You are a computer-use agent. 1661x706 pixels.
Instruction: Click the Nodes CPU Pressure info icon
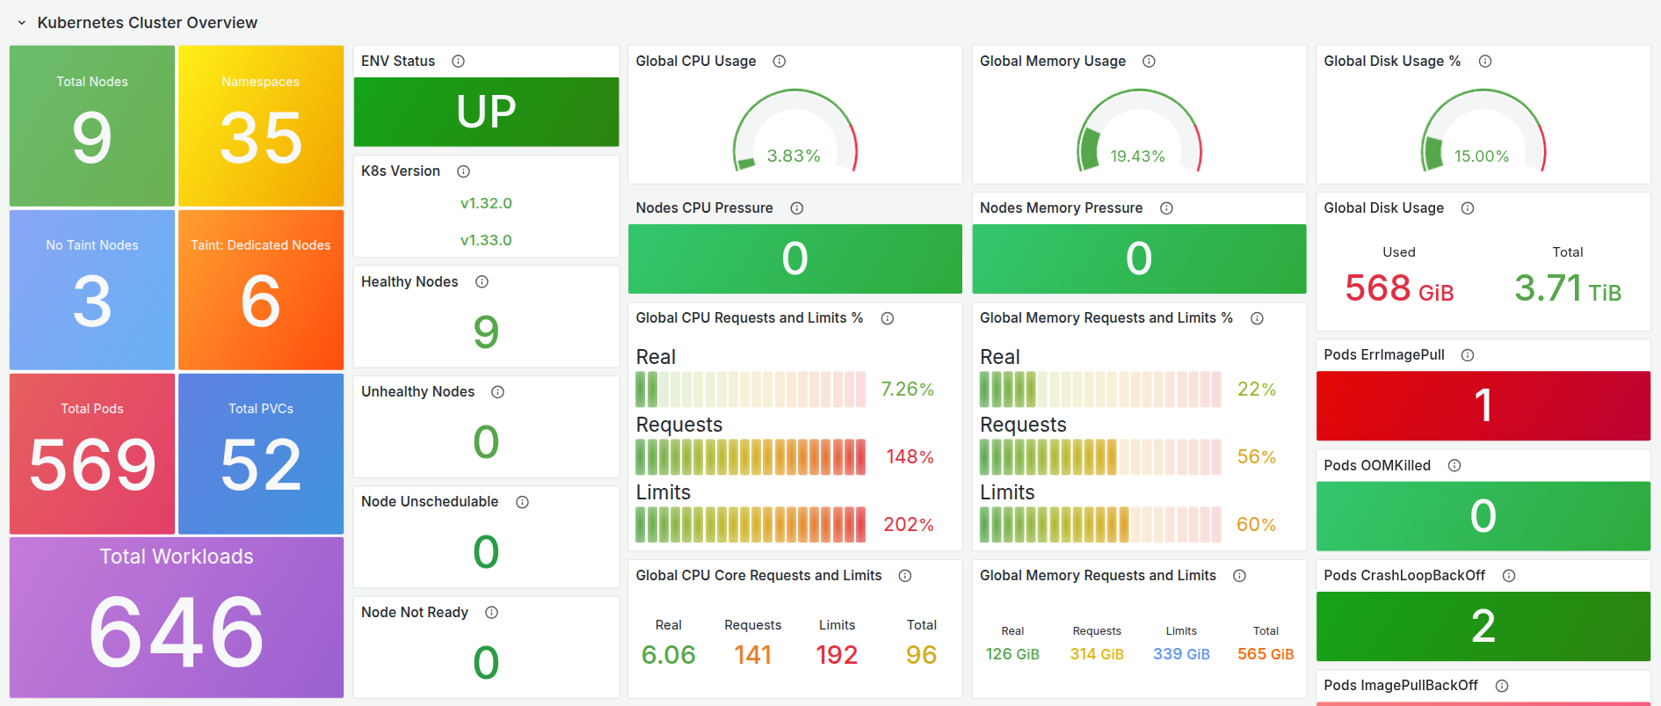(x=796, y=208)
